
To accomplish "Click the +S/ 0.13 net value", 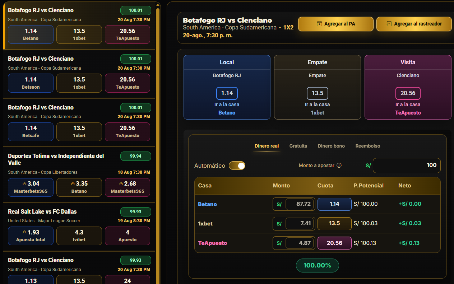I will coord(409,243).
